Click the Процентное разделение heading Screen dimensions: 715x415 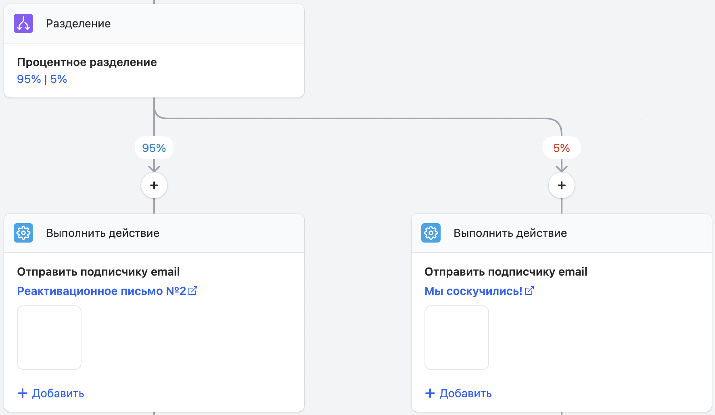(x=87, y=62)
